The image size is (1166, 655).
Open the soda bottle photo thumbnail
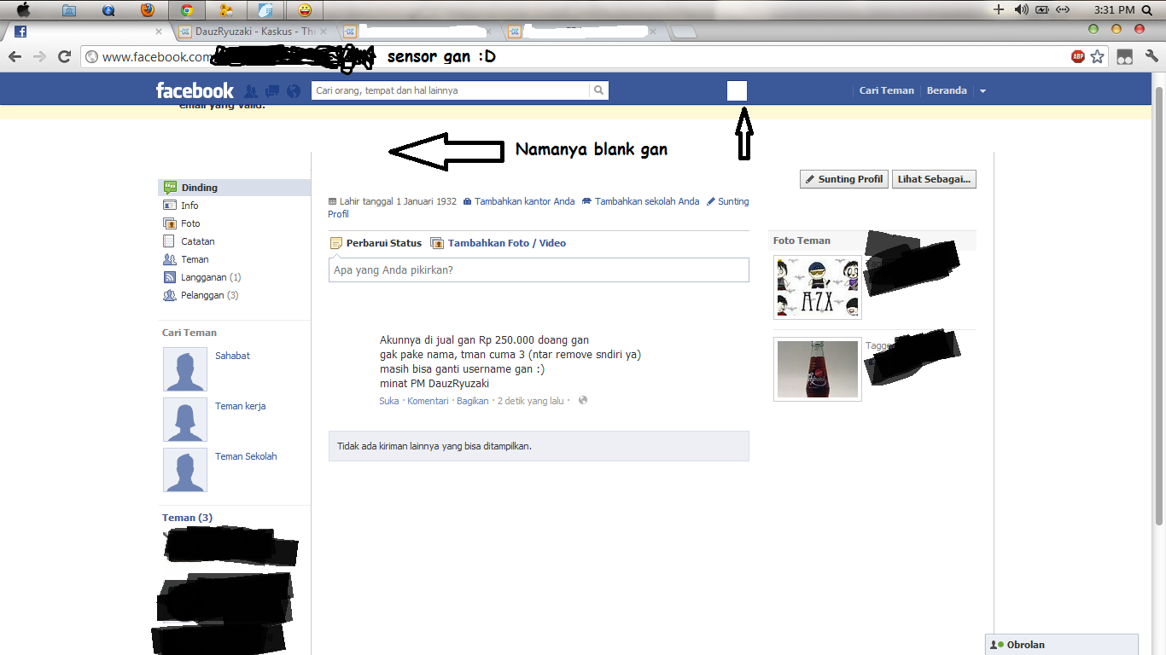pos(818,369)
